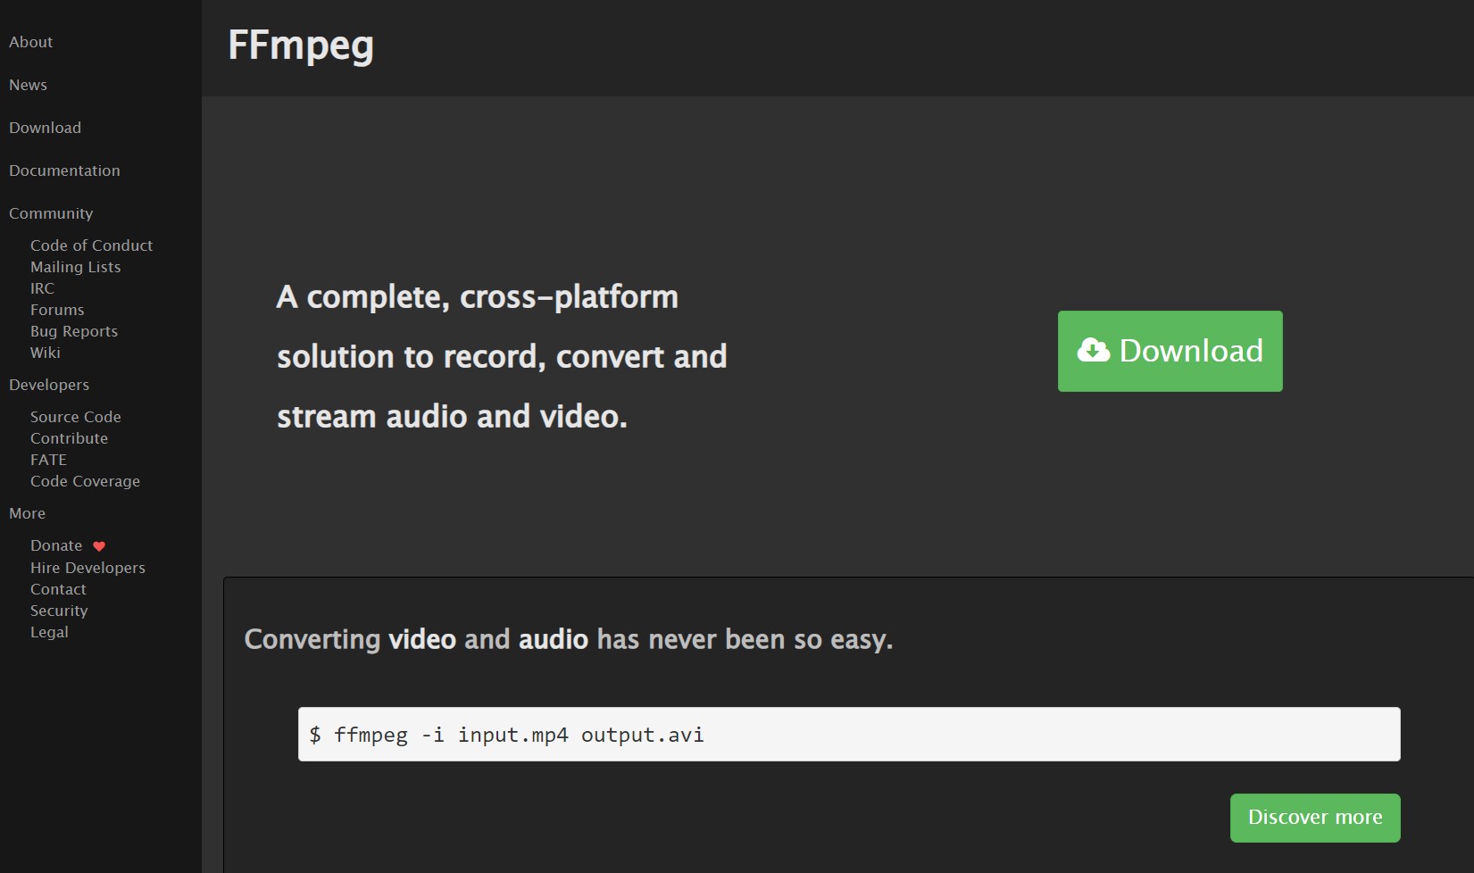Click the red heart icon beside Donate

click(x=99, y=546)
